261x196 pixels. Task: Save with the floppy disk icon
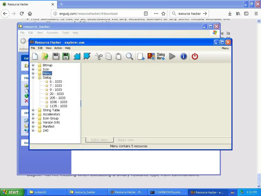point(56,56)
